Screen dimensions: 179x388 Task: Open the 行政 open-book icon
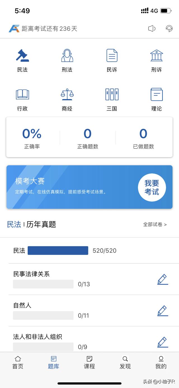pyautogui.click(x=22, y=95)
